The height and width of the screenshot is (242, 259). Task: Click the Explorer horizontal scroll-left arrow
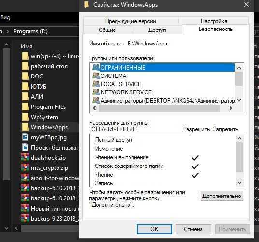click(x=16, y=228)
